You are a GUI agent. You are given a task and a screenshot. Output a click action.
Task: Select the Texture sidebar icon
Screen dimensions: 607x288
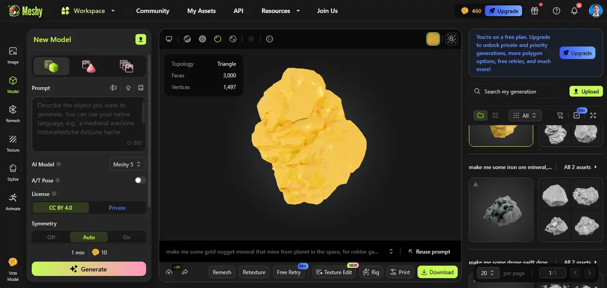(x=12, y=142)
